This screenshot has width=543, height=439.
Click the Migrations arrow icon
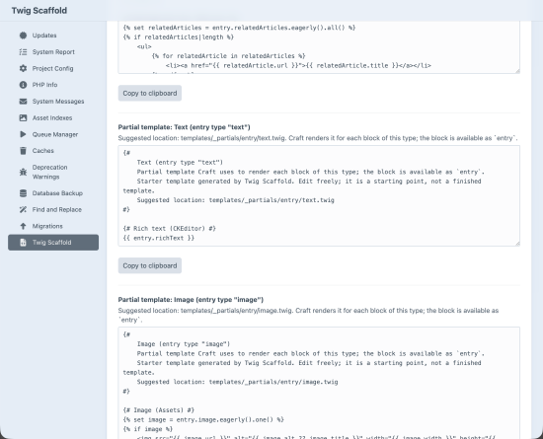23,226
